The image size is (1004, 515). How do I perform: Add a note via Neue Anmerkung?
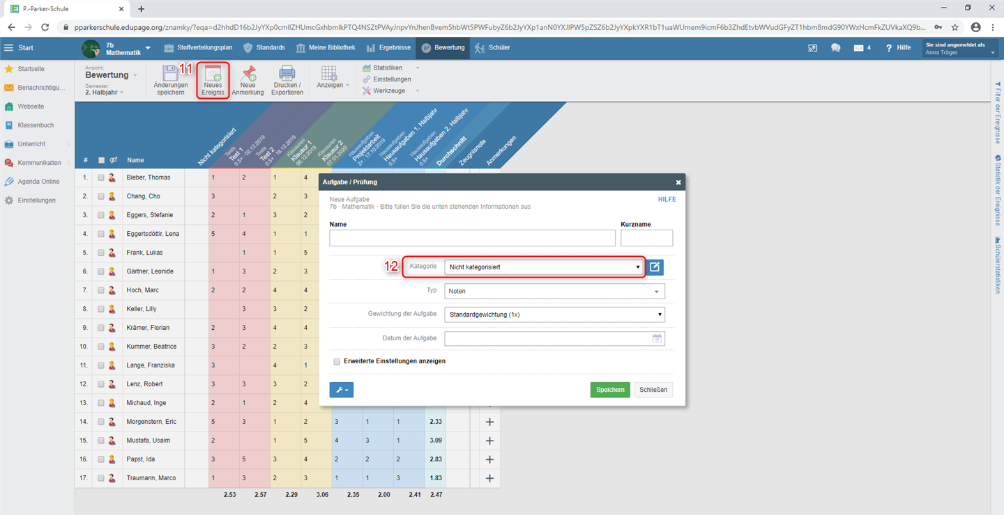(x=248, y=81)
